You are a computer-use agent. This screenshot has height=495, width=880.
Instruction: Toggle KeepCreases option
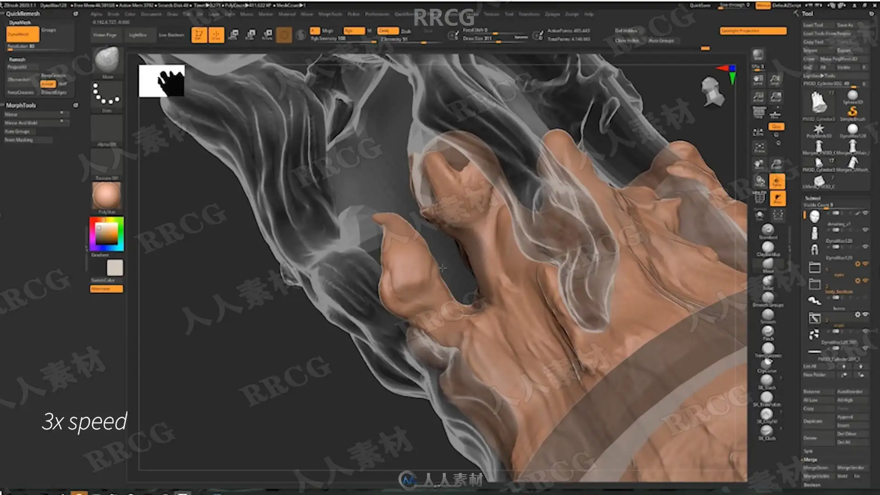coord(21,93)
